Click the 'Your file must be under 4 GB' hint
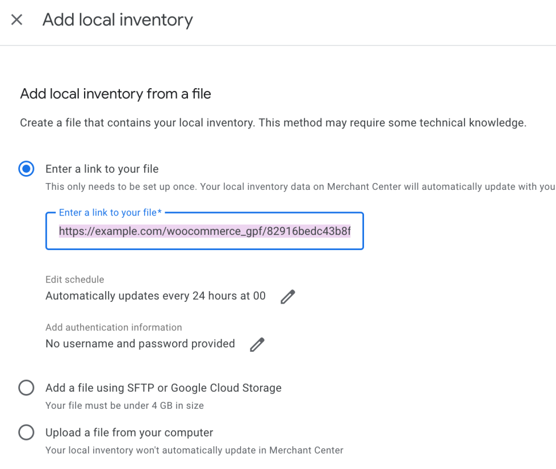This screenshot has width=556, height=469. (124, 405)
